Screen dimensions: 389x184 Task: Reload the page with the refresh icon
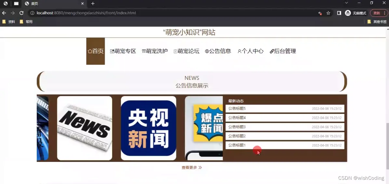(21, 13)
